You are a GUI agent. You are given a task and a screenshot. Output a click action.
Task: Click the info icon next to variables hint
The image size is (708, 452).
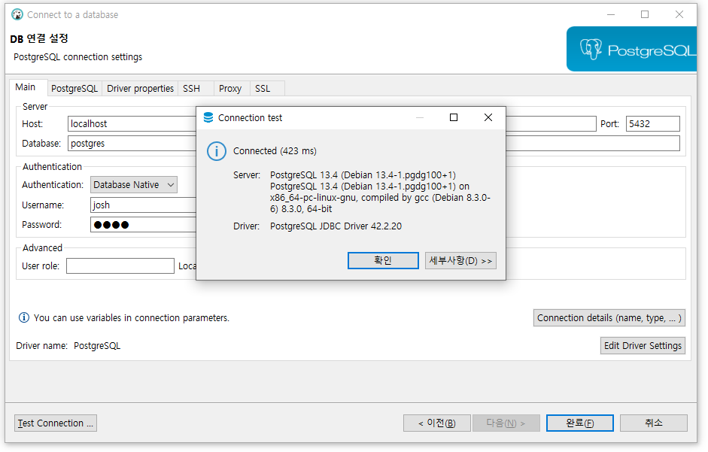pyautogui.click(x=23, y=317)
